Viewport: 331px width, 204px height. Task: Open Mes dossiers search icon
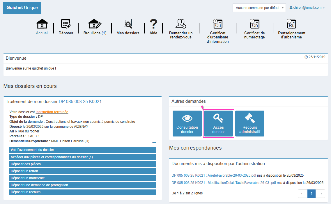[128, 24]
